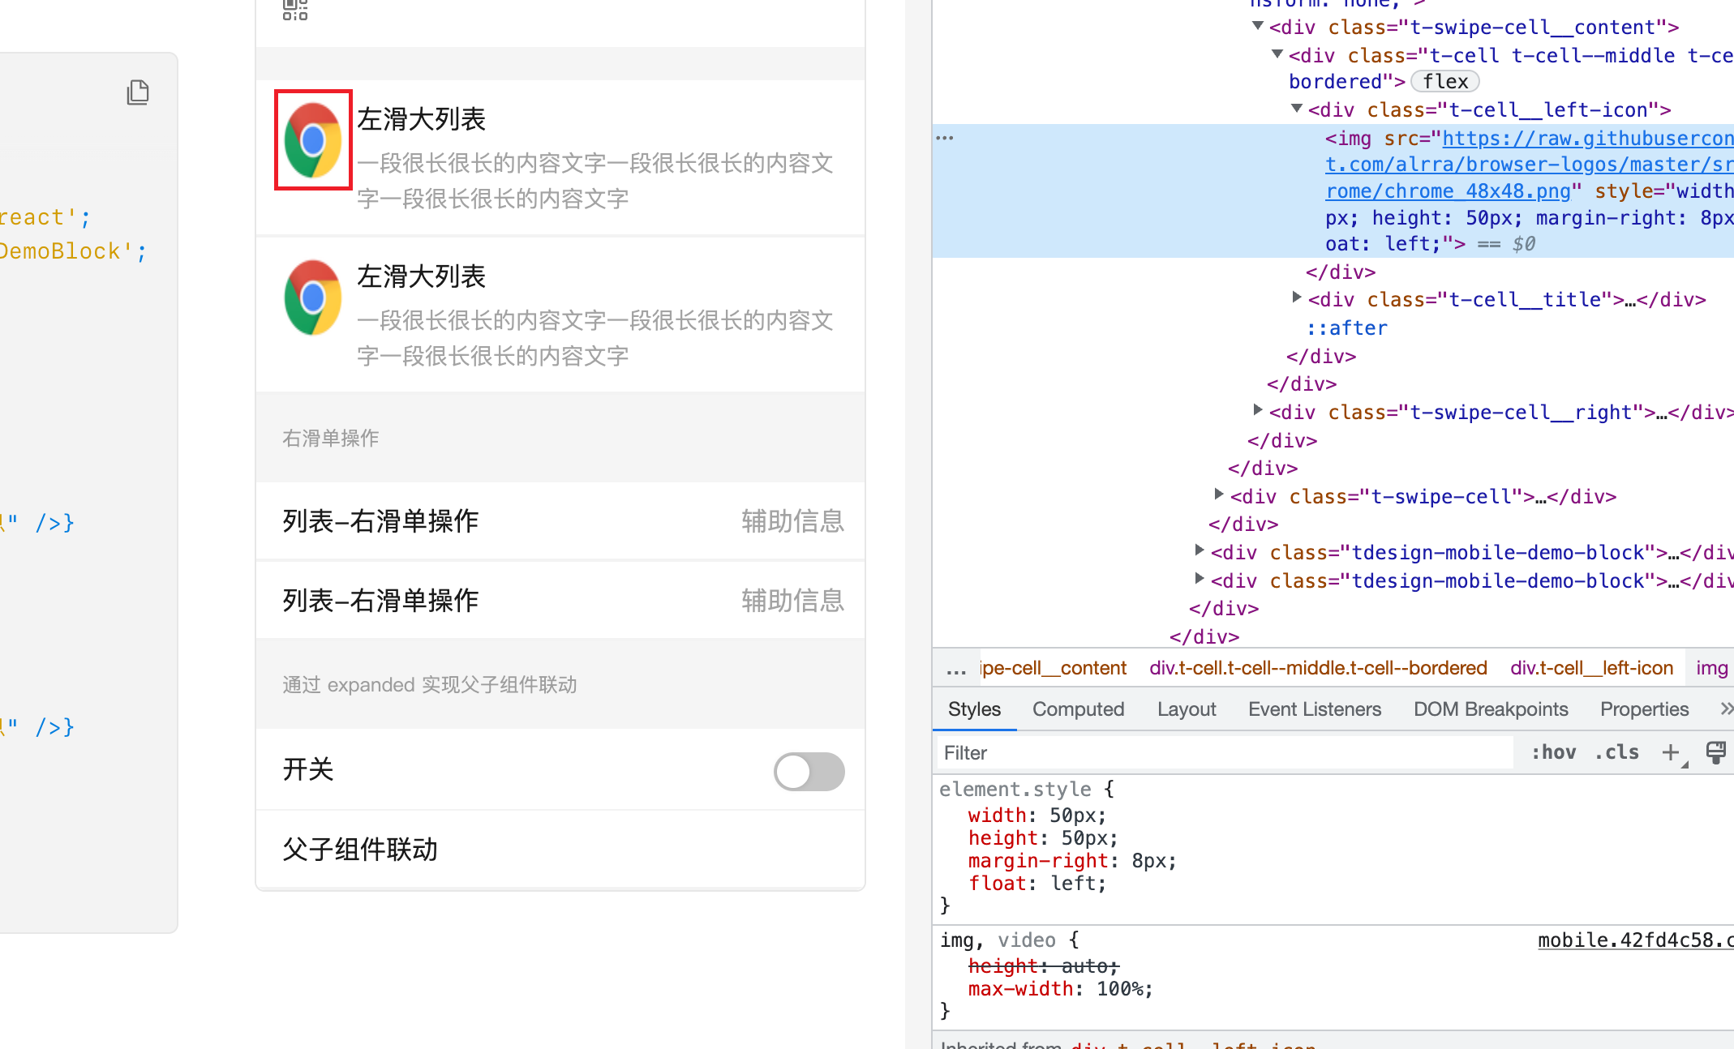Viewport: 1734px width, 1049px height.
Task: Click the Chrome logo in first list row
Action: (x=313, y=140)
